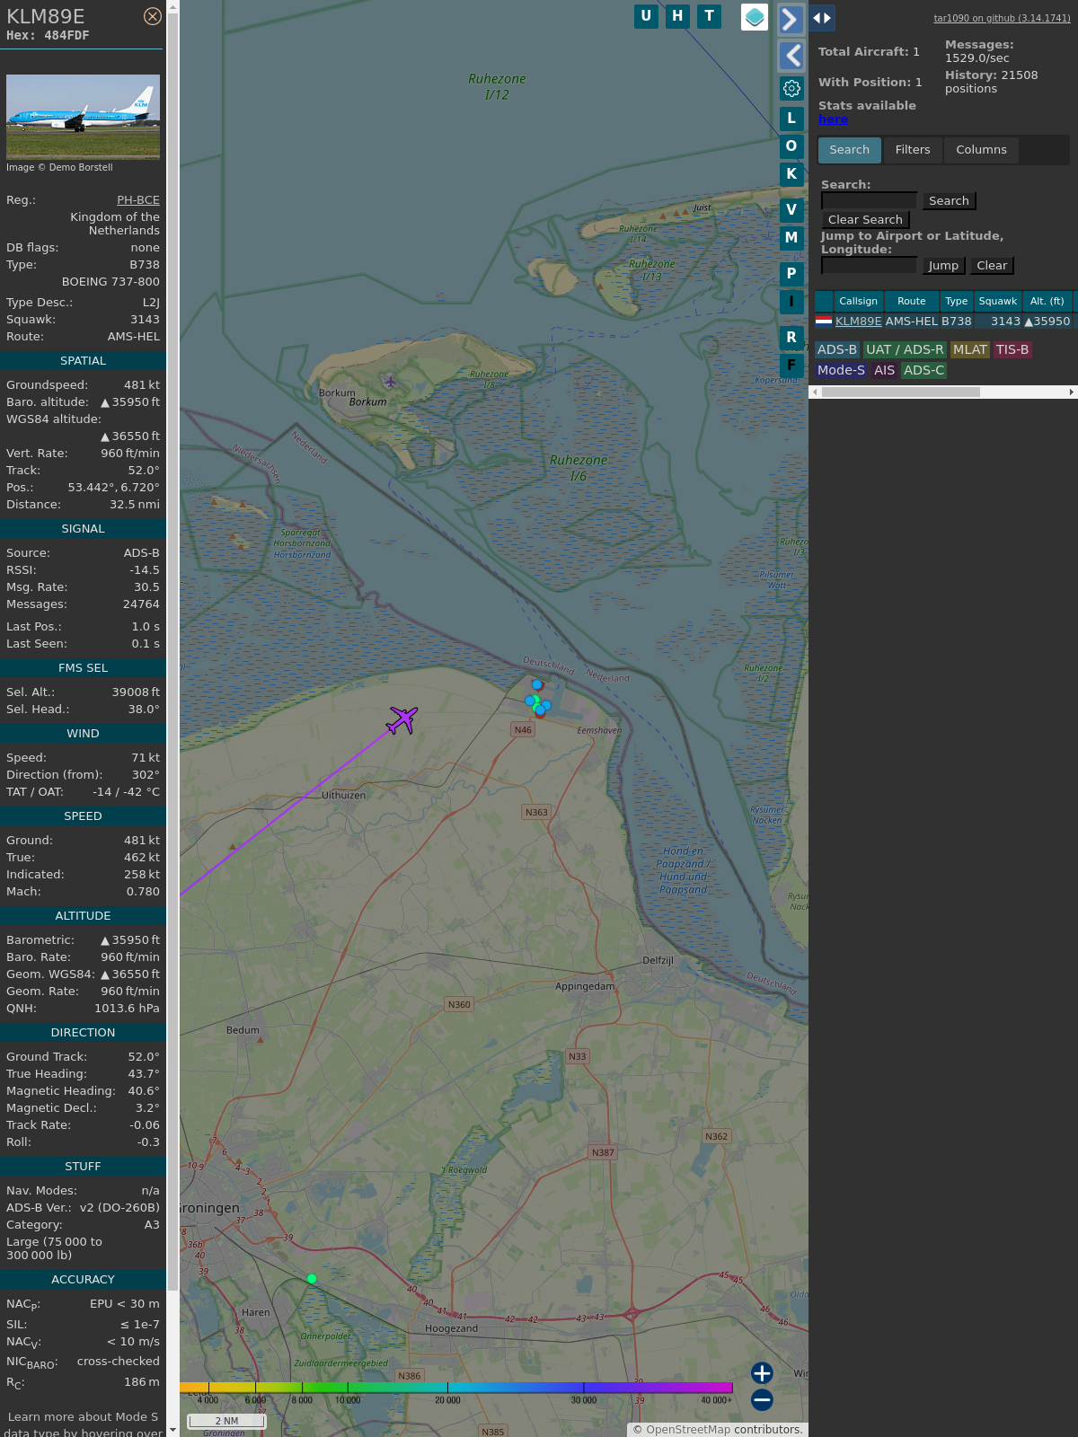
Task: Click the double-arrow sidebar toggle button
Action: pos(822,18)
